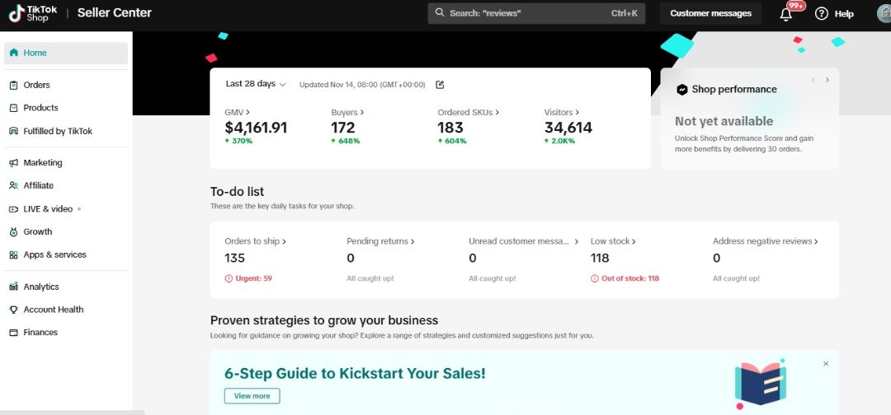Click the Home icon in sidebar
The height and width of the screenshot is (415, 891).
(x=14, y=53)
